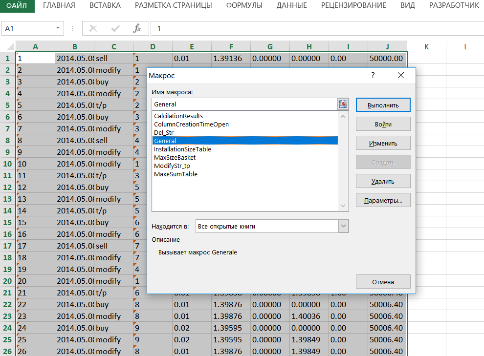Click cell C17 containing sell
The height and width of the screenshot is (356, 484).
coord(113,246)
